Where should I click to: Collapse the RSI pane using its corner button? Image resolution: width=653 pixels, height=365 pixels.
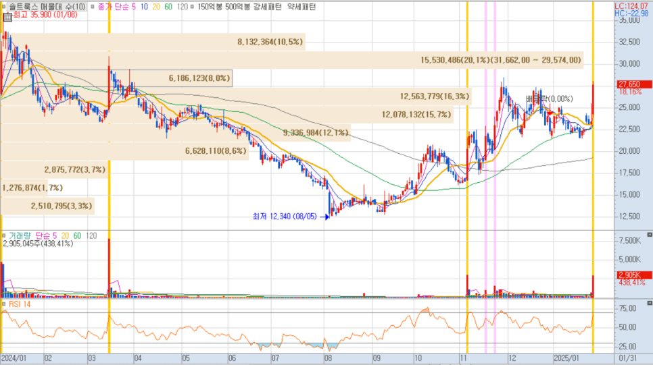649,304
